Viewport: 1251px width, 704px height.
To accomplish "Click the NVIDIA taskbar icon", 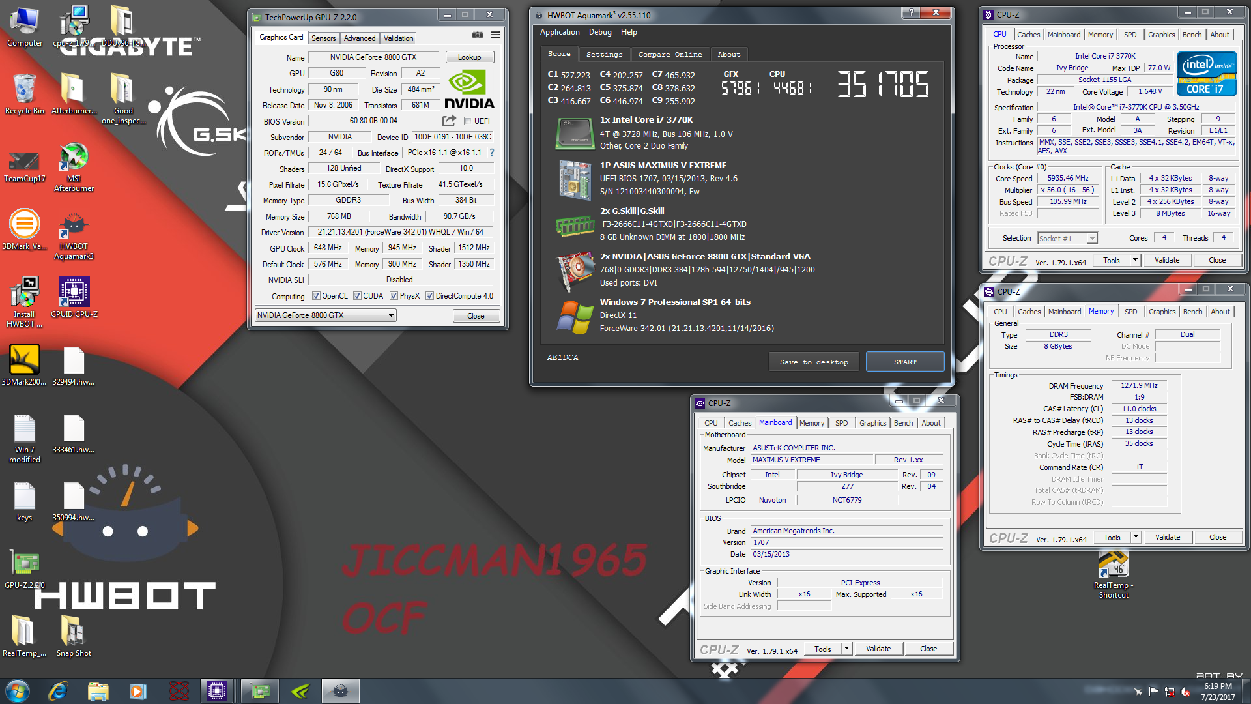I will click(x=300, y=691).
